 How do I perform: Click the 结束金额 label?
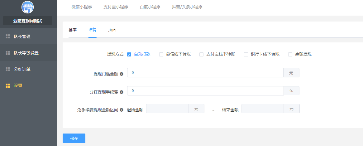230,110
